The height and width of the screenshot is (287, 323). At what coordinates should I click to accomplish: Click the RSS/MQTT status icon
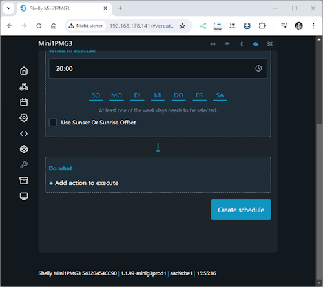[x=270, y=44]
